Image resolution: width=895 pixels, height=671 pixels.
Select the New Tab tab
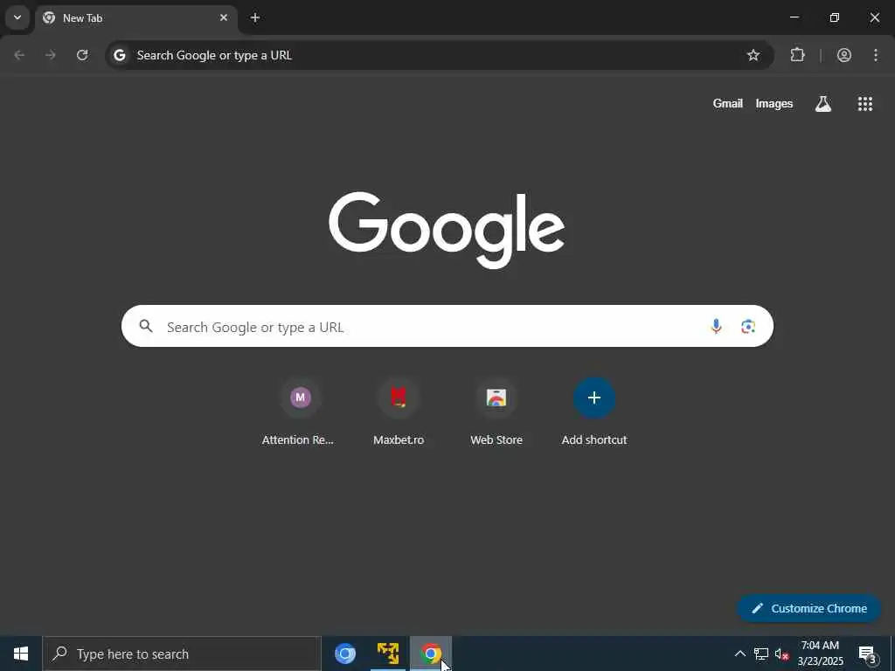tap(135, 17)
